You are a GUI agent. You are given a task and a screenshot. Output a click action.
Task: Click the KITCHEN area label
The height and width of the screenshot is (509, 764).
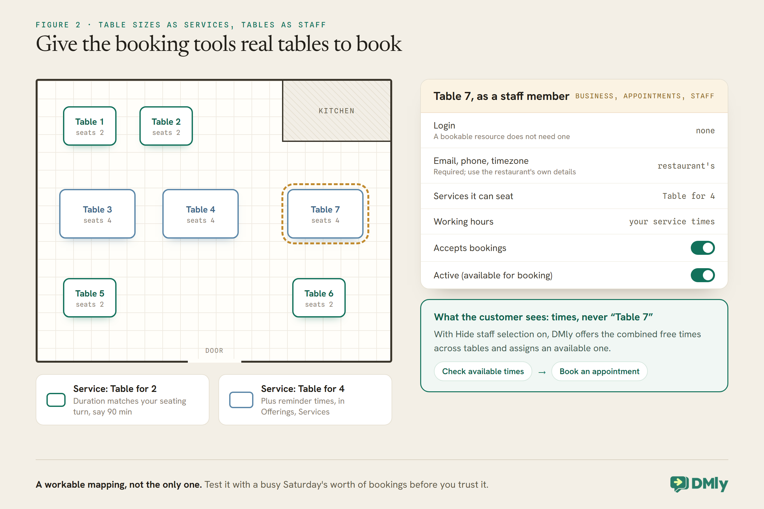336,111
